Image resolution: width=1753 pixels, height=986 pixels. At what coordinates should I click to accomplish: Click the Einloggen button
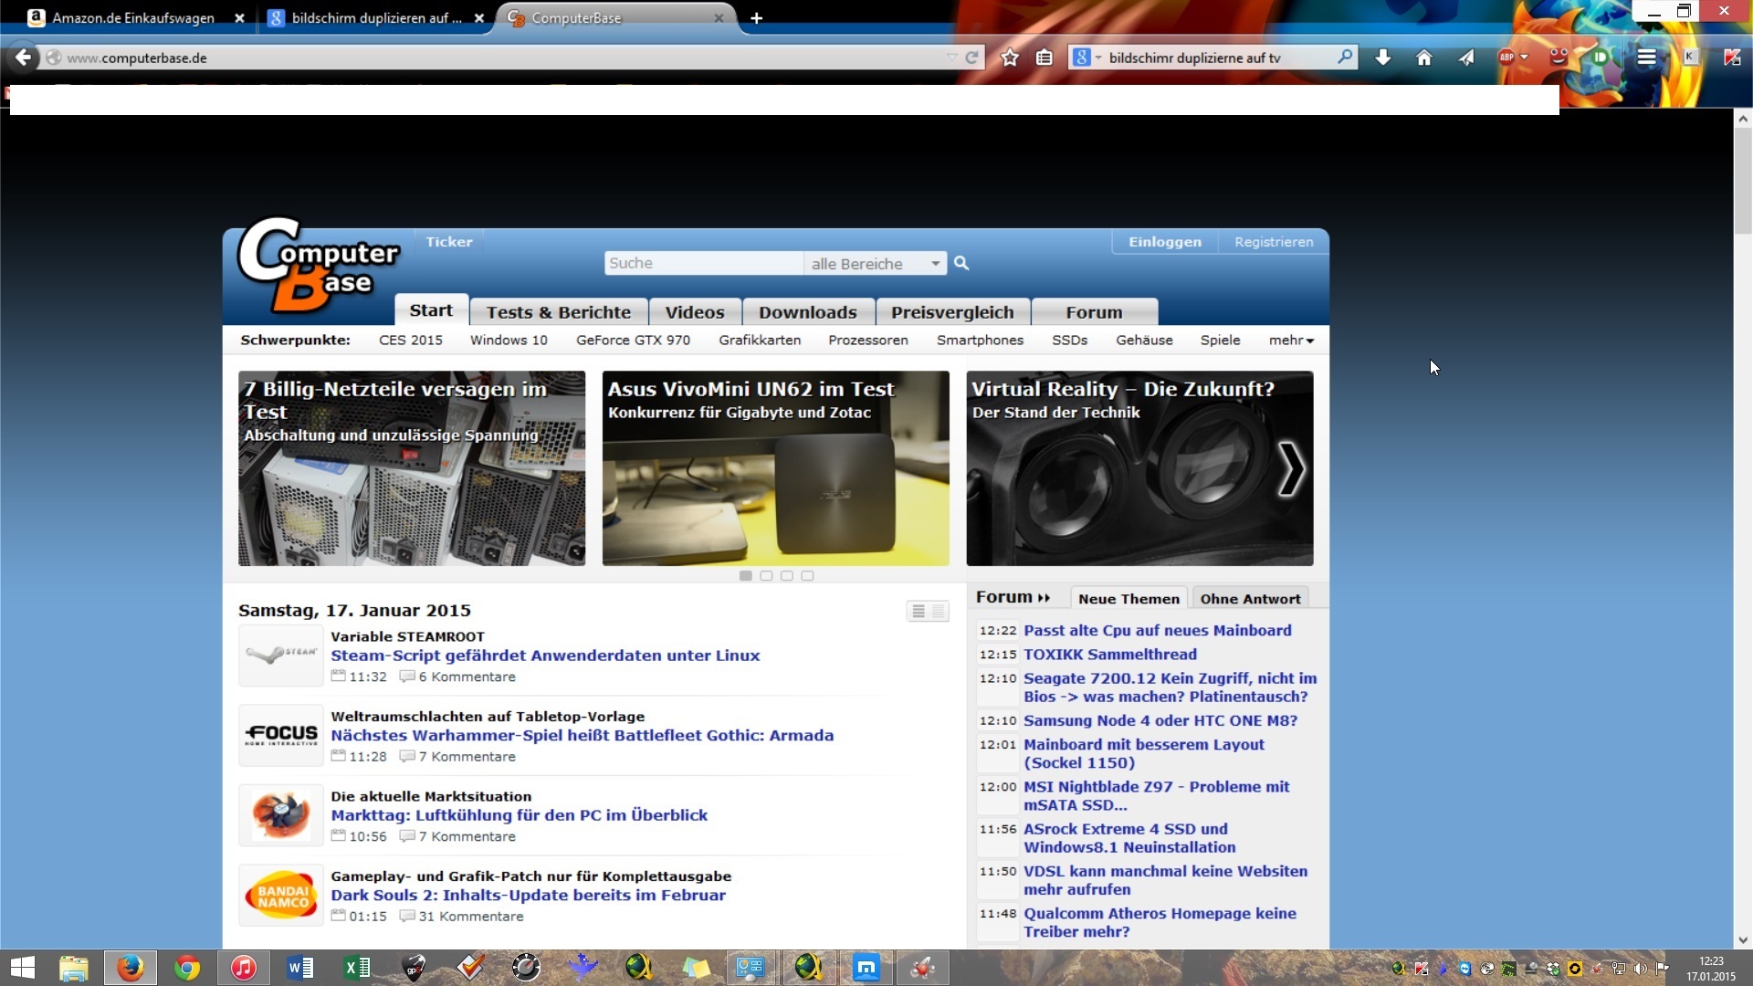click(x=1164, y=242)
